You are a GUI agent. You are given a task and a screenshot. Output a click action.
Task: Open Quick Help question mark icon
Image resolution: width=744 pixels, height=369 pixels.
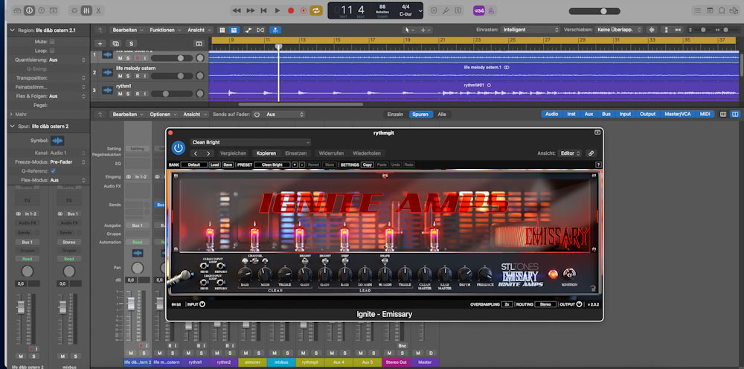(41, 10)
